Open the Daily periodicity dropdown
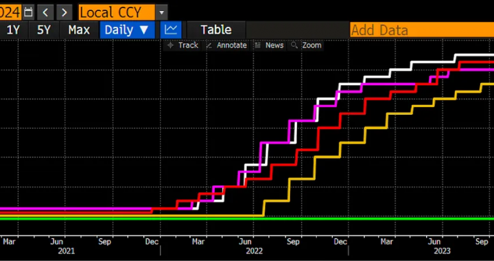 (x=127, y=30)
